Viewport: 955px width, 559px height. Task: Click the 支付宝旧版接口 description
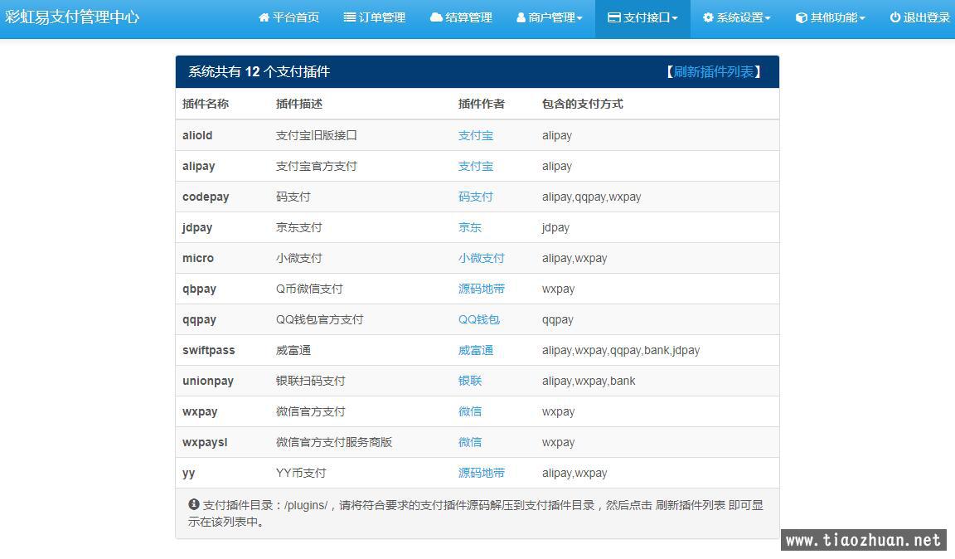coord(316,135)
